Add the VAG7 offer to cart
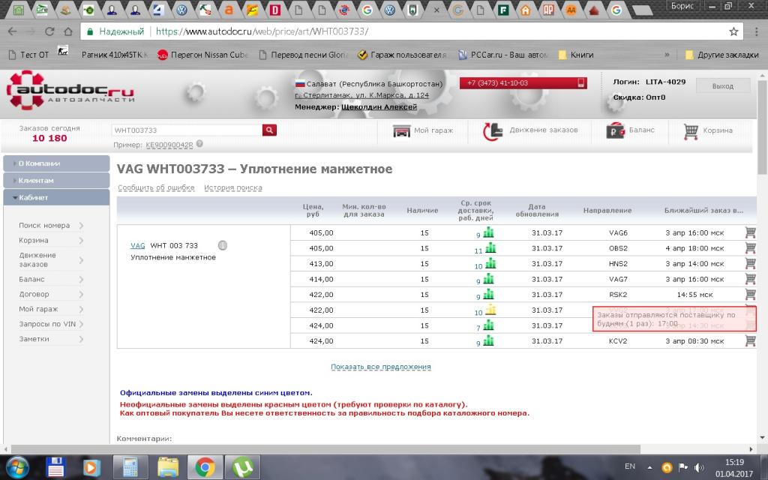768x480 pixels. [x=750, y=279]
